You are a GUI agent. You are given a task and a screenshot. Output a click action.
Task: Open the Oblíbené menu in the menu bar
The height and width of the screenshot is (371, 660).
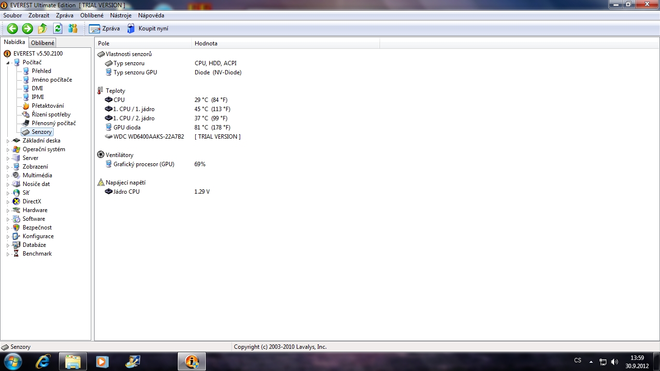(92, 15)
